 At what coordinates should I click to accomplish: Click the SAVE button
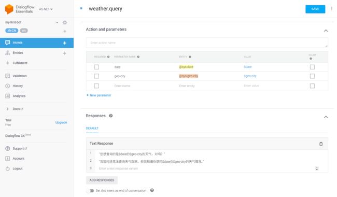point(315,9)
